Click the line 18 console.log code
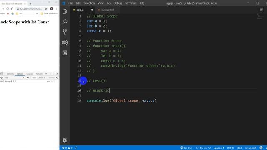267x150 pixels. click(x=121, y=101)
